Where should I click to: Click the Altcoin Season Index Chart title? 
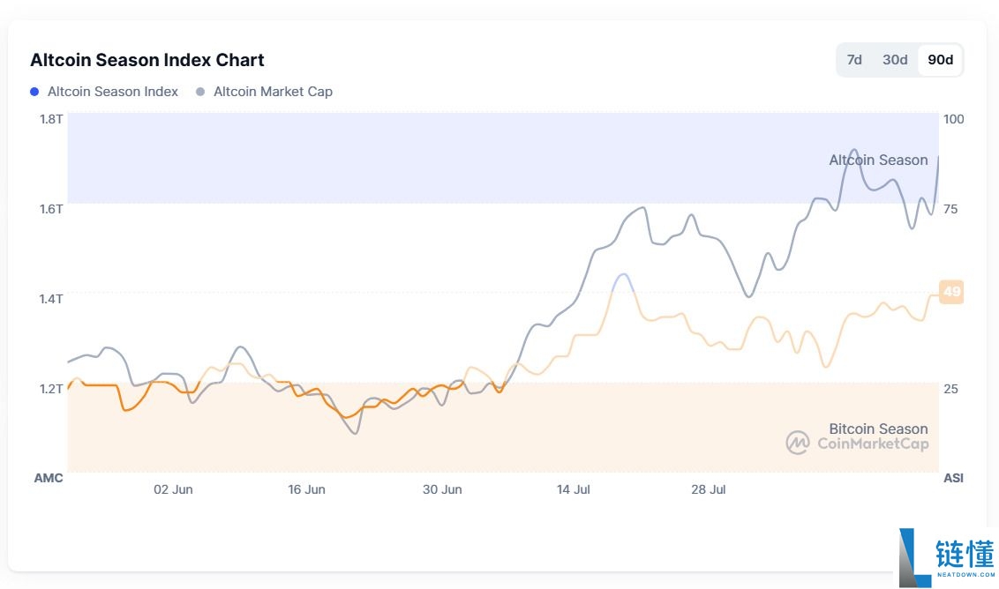[147, 60]
